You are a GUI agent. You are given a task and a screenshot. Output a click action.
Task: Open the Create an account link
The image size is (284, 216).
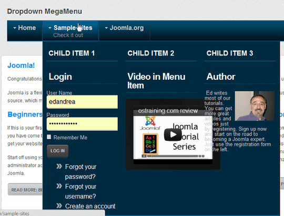90,206
